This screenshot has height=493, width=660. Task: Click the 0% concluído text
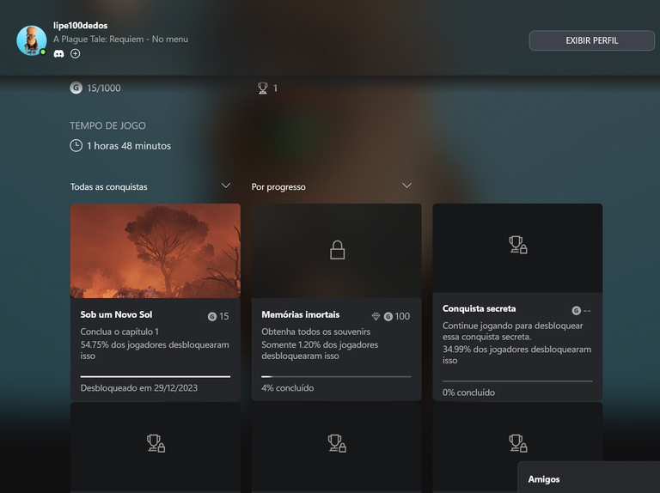click(x=468, y=393)
